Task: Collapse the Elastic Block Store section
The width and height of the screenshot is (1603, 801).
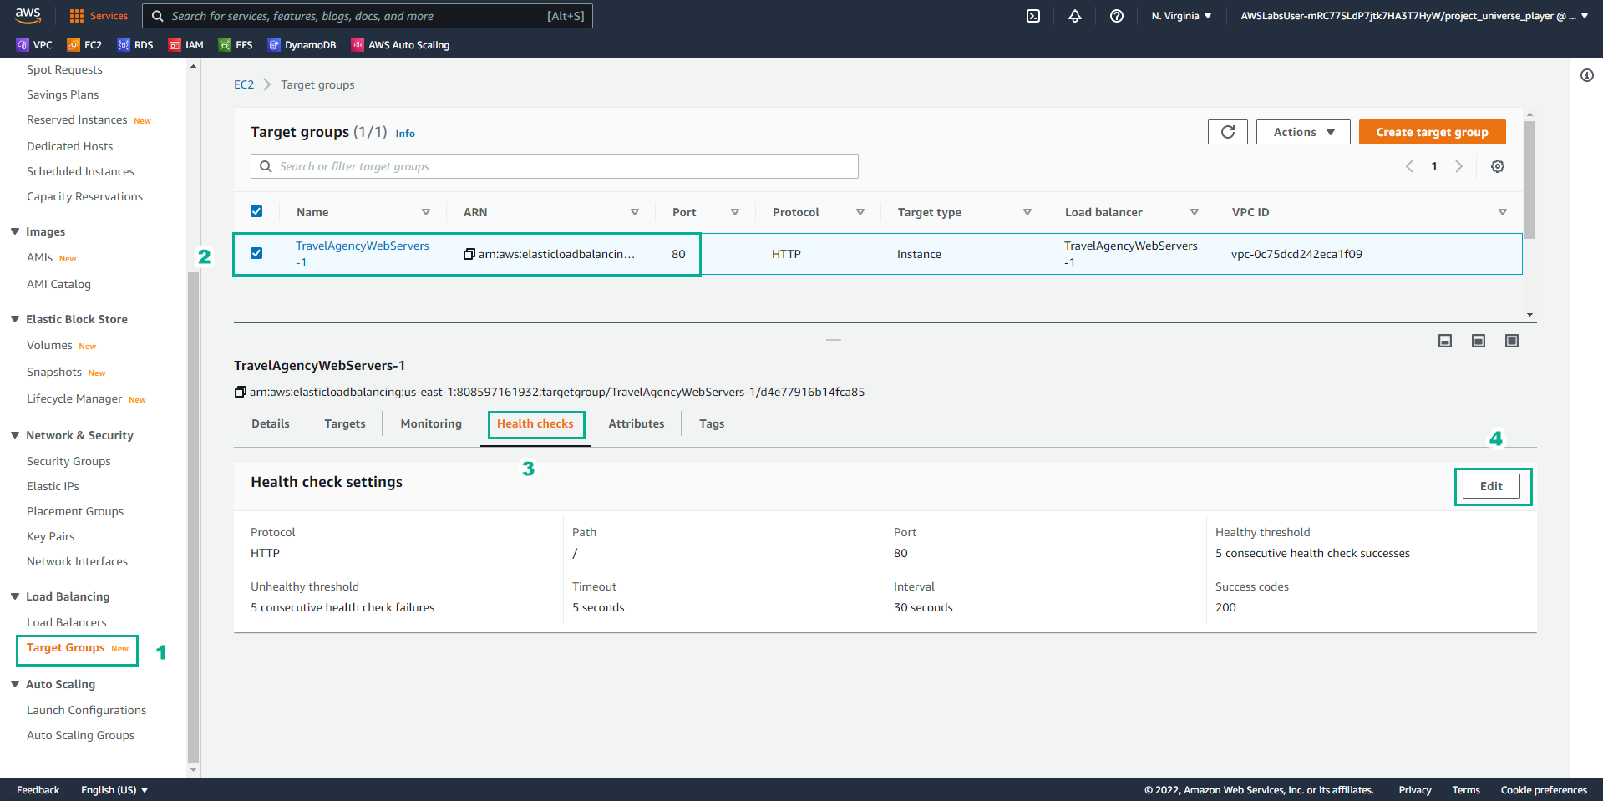Action: coord(15,319)
